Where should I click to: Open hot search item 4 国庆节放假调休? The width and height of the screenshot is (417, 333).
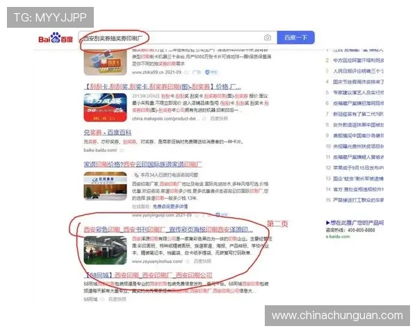pyautogui.click(x=358, y=82)
